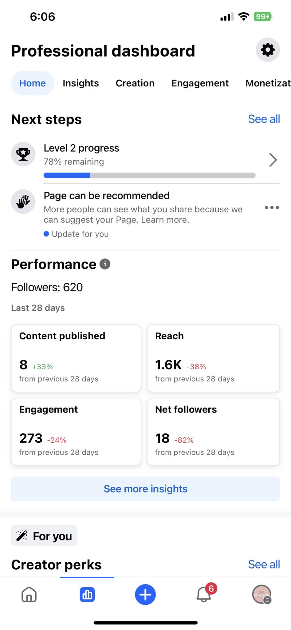This screenshot has width=291, height=630.
Task: Open the Performance info icon
Action: (105, 264)
